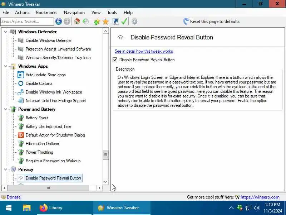Screen dimensions: 286x215
Task: Open the home page toolbar icon
Action: (77, 21)
